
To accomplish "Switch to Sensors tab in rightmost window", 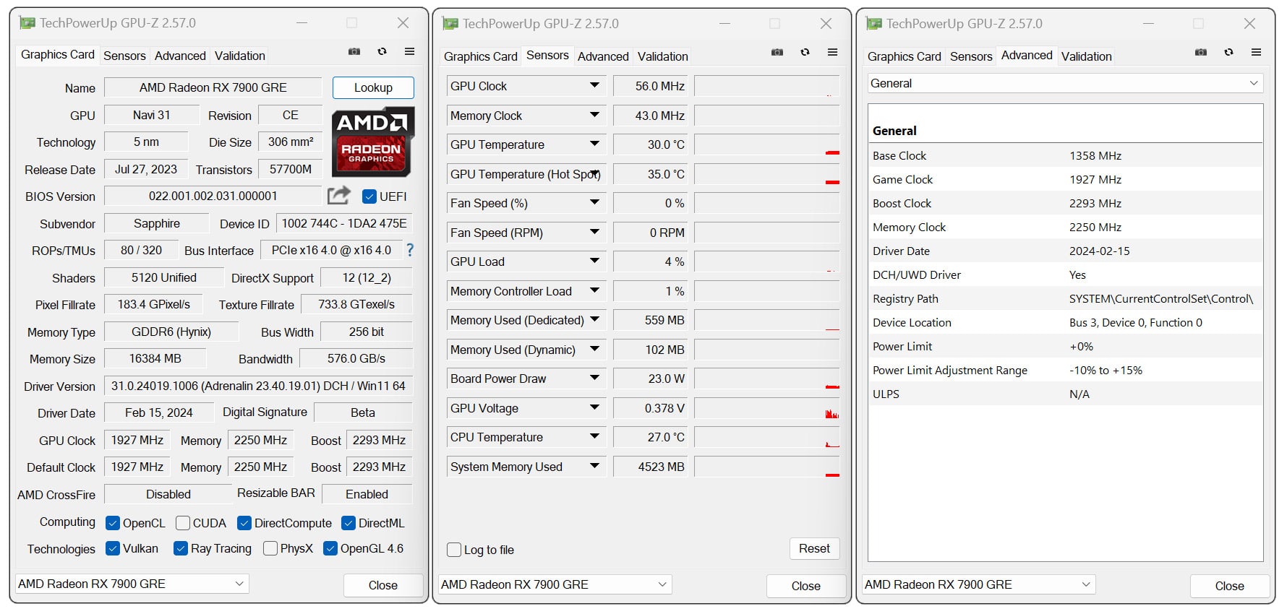I will pos(971,56).
